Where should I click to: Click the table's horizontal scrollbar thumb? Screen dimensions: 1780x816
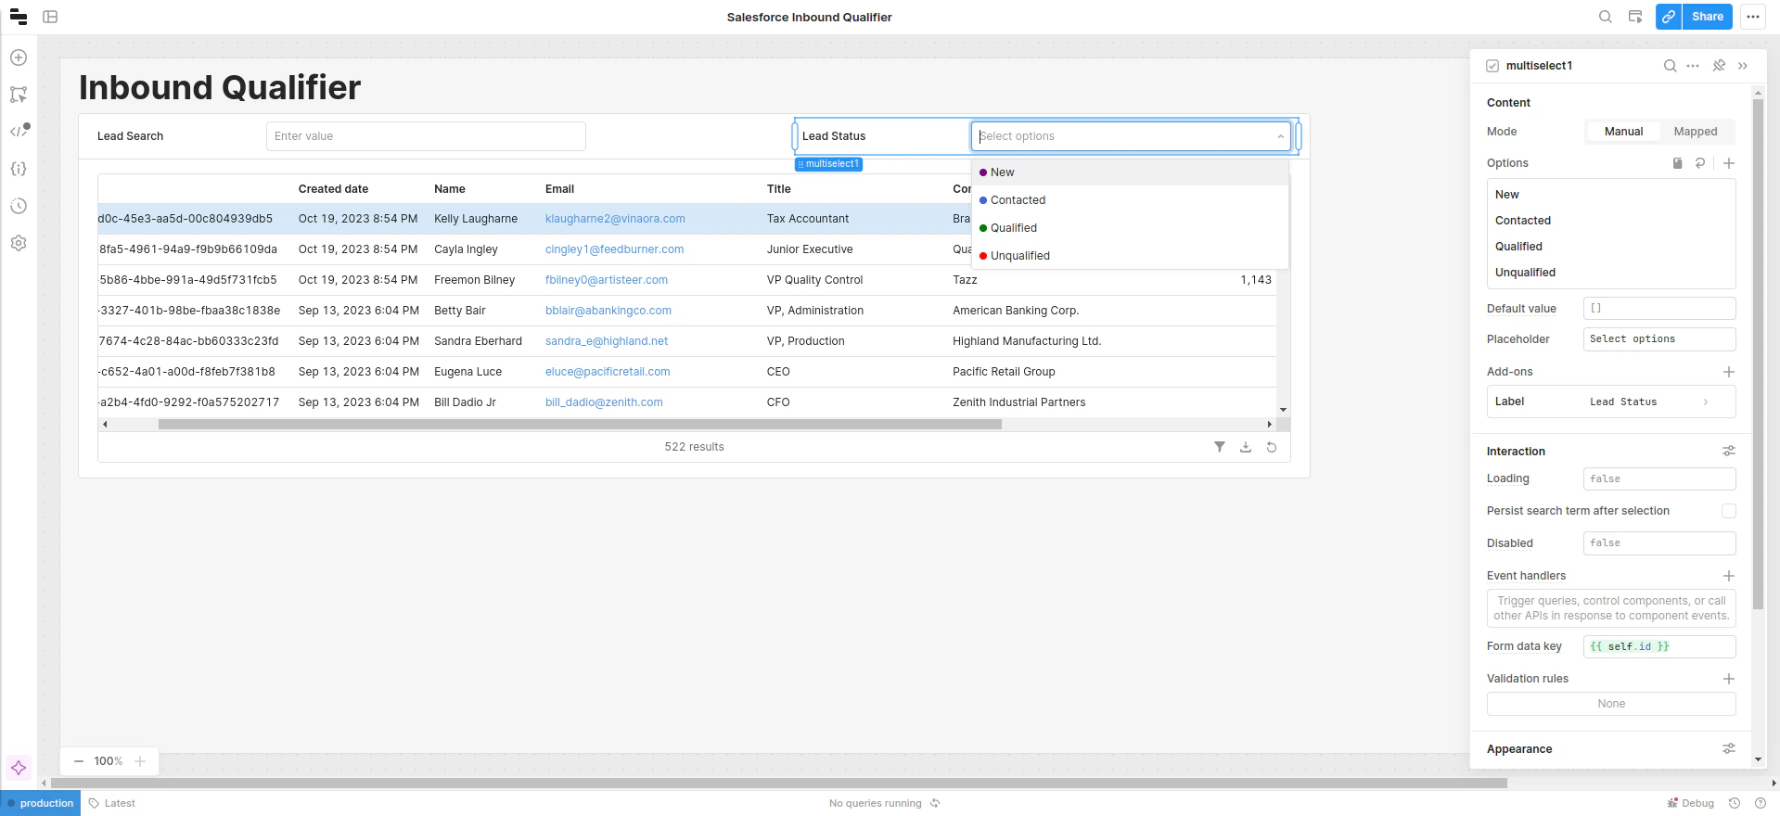click(x=580, y=425)
